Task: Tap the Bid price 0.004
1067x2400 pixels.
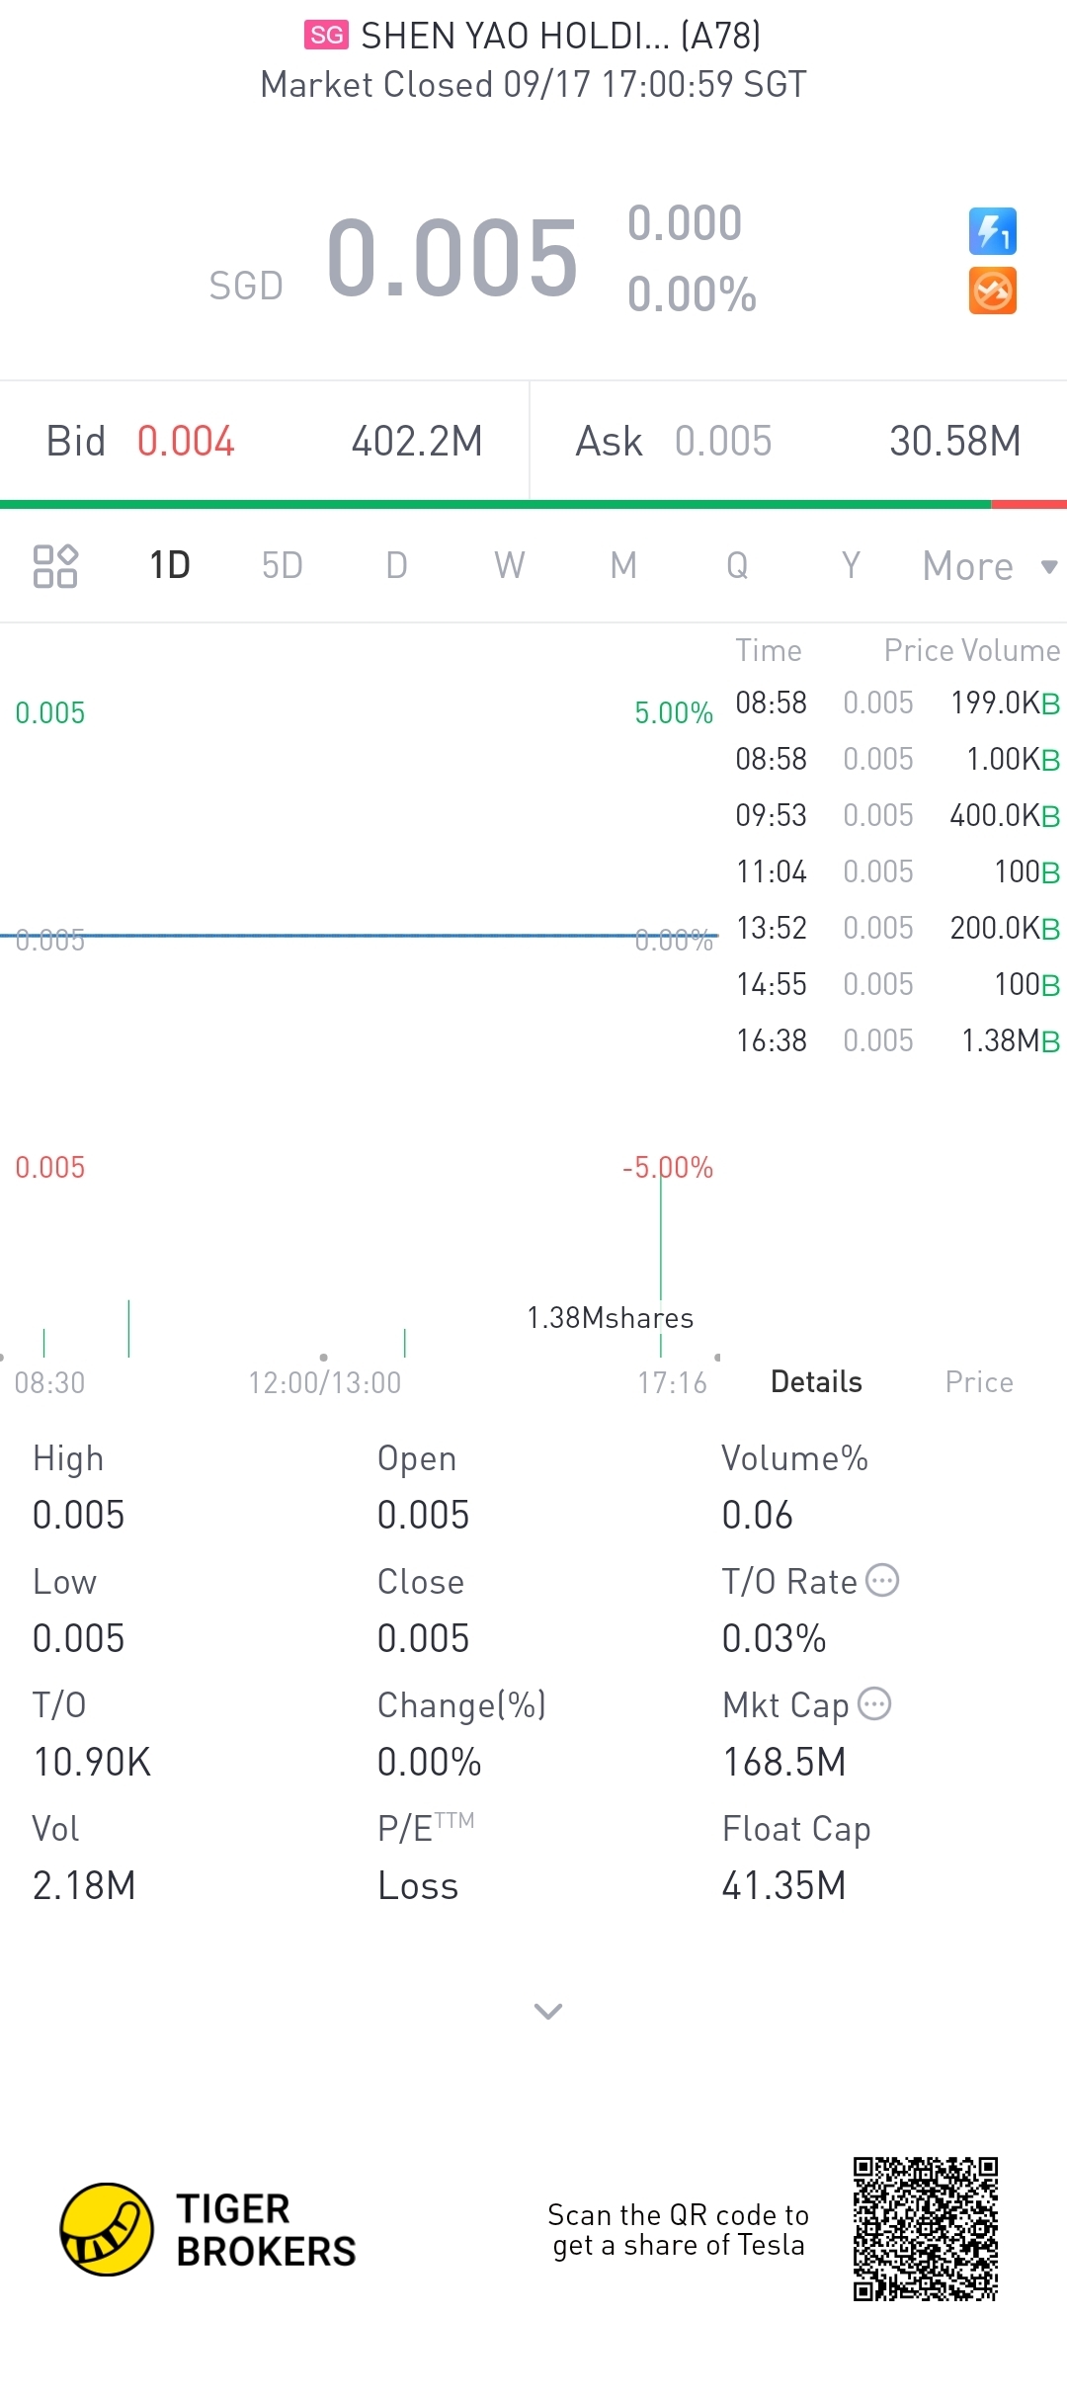Action: tap(186, 442)
